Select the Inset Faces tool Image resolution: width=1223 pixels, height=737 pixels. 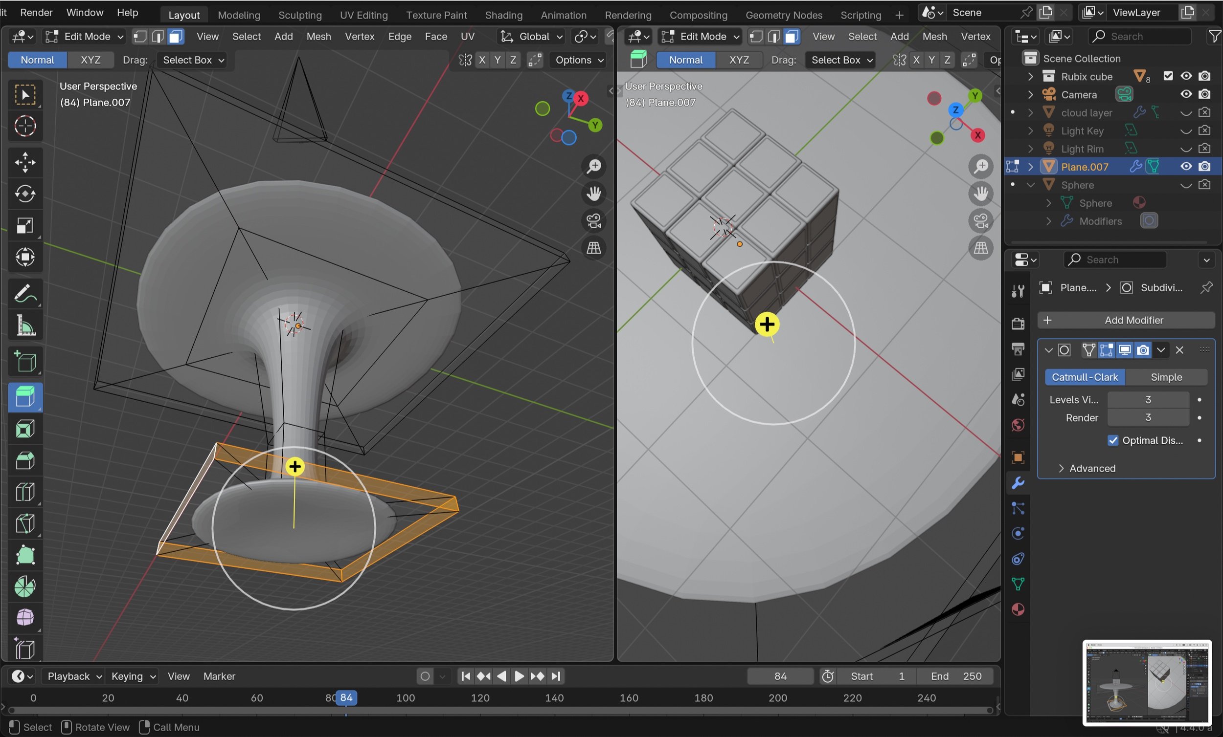pyautogui.click(x=25, y=429)
